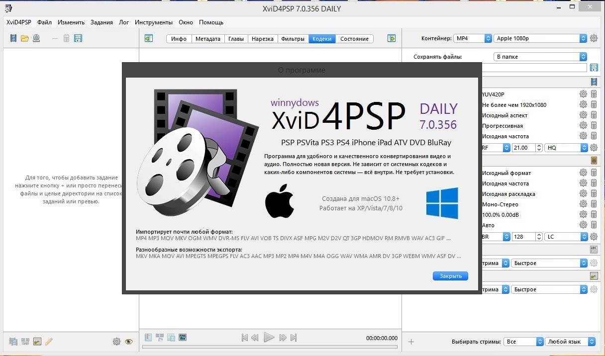
Task: Skip to the end of the video
Action: (294, 338)
